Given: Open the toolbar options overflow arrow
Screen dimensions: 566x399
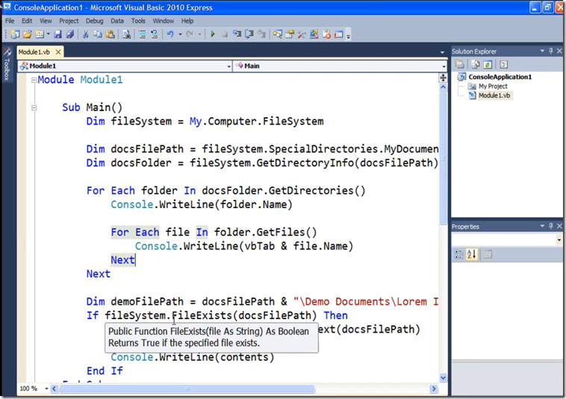Looking at the screenshot, I should click(348, 35).
